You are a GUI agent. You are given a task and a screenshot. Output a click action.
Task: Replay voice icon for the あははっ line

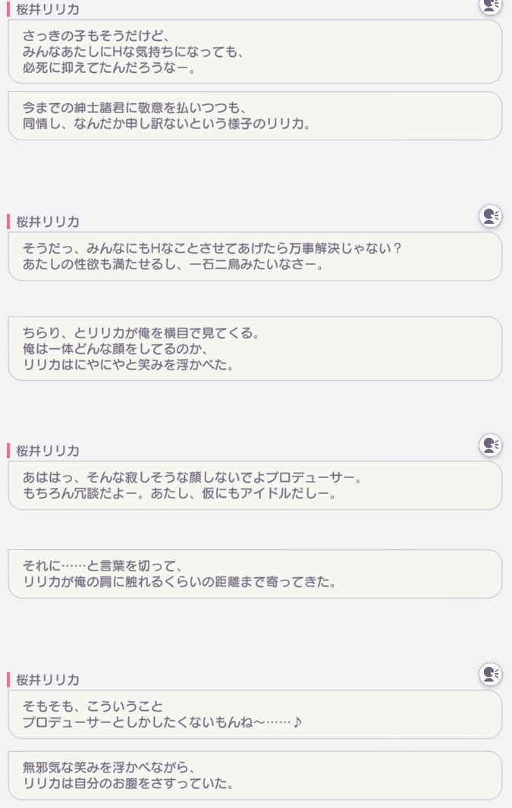click(490, 445)
